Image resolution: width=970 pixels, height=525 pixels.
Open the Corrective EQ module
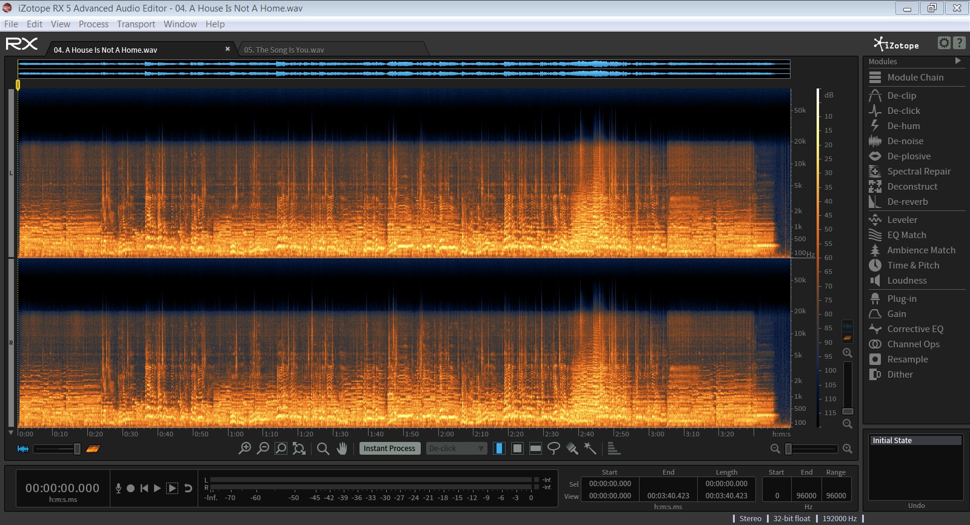pyautogui.click(x=915, y=329)
